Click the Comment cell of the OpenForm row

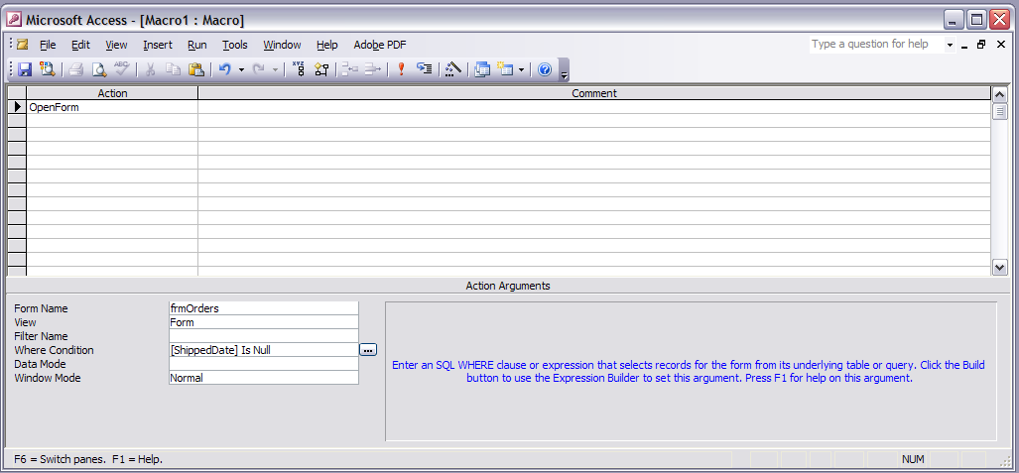tap(594, 107)
